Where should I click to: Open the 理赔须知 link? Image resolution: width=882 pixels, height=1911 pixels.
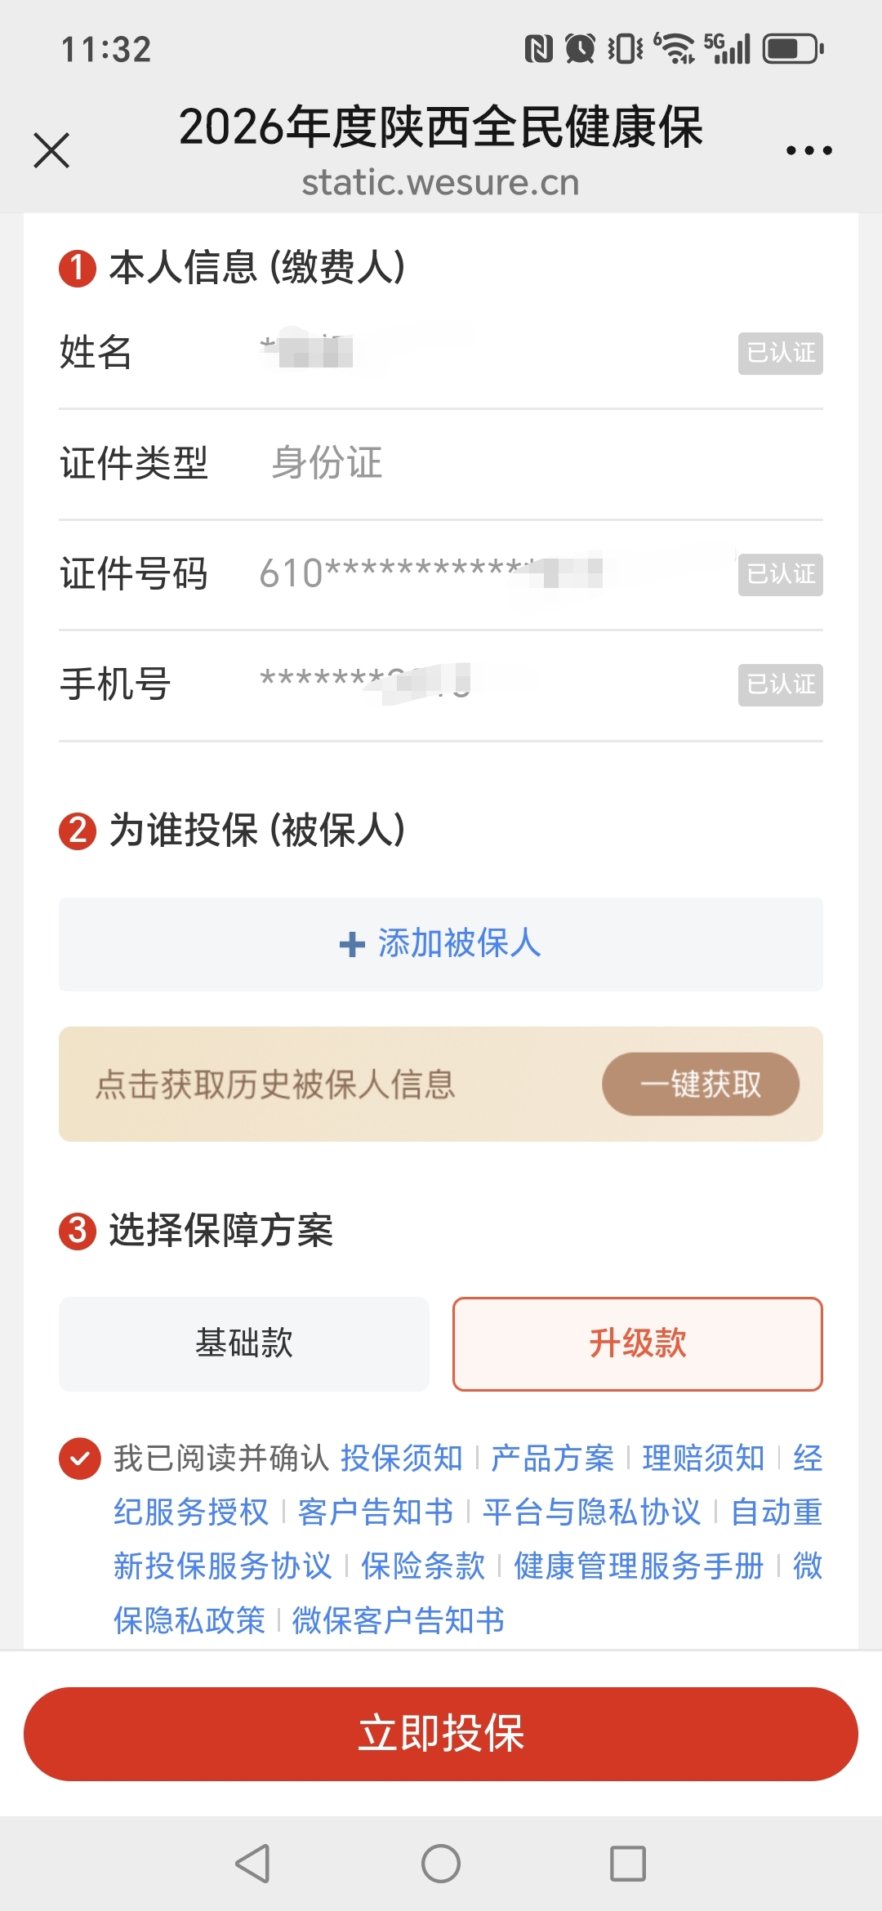click(703, 1459)
